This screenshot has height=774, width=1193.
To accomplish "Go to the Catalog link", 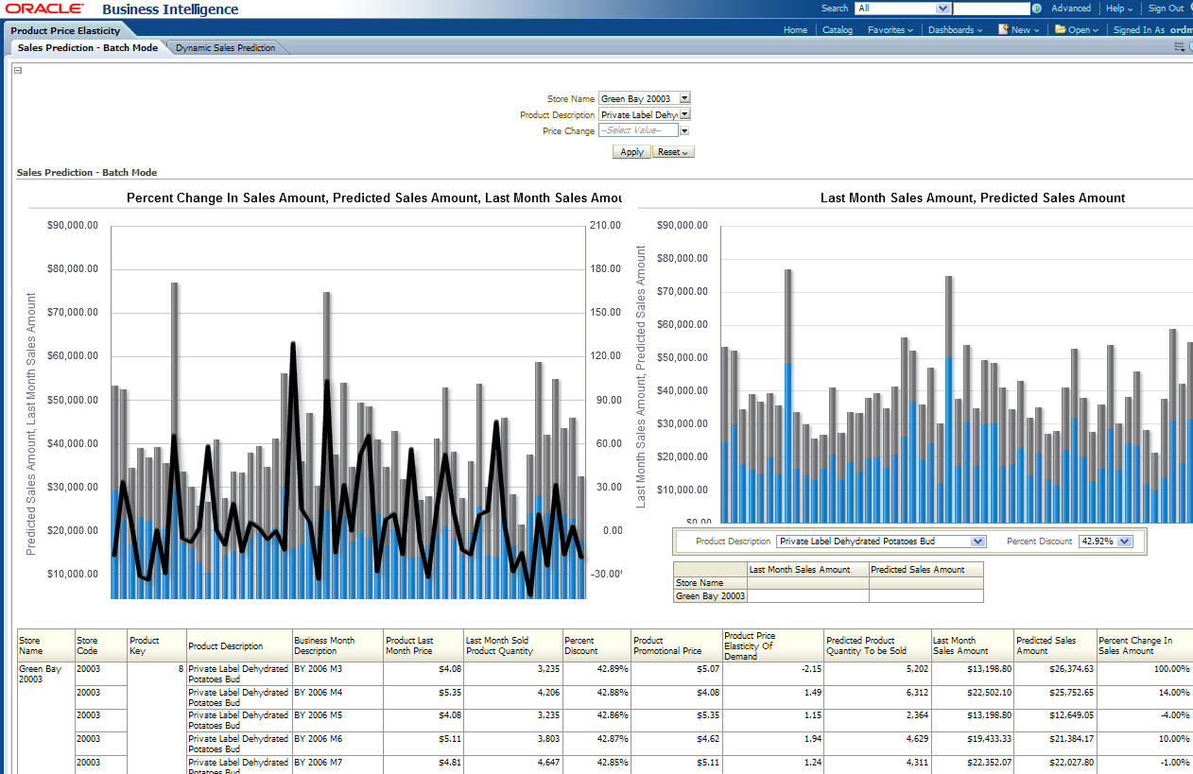I will pos(837,30).
